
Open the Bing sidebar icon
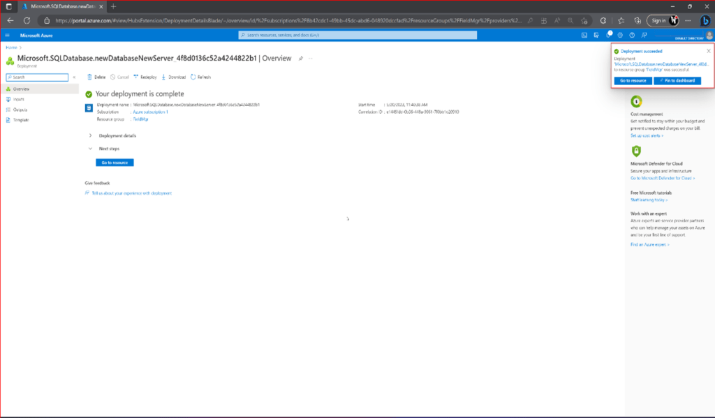(705, 20)
